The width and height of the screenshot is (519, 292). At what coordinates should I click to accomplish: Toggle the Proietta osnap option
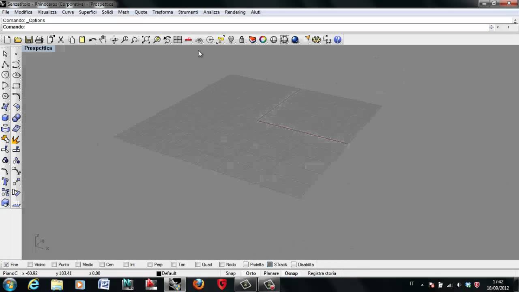pyautogui.click(x=253, y=264)
